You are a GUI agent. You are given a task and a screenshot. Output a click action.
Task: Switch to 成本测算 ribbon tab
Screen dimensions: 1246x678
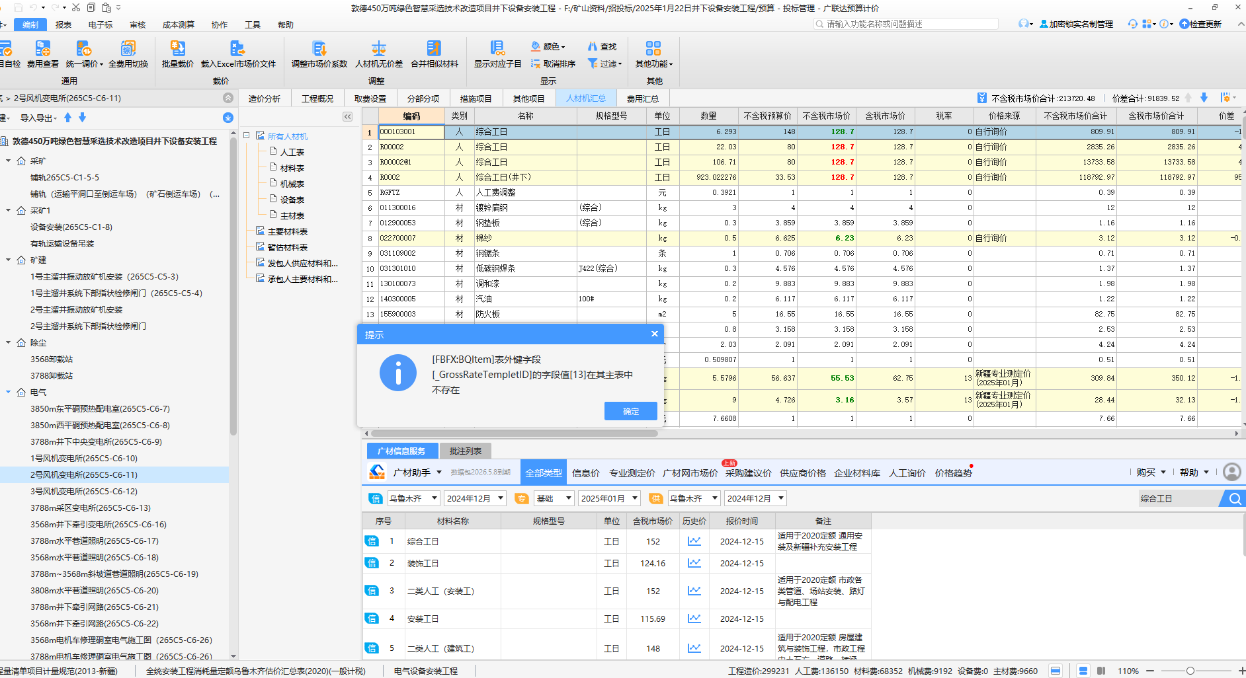tap(179, 24)
